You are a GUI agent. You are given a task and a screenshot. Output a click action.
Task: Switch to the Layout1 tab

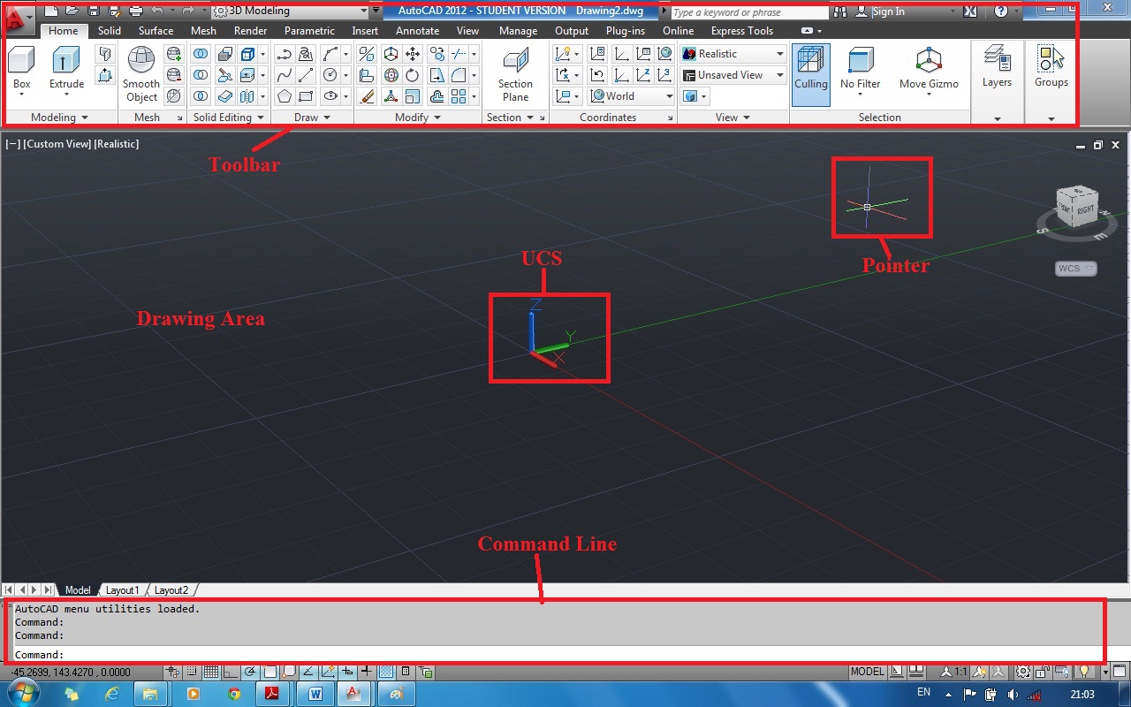122,590
